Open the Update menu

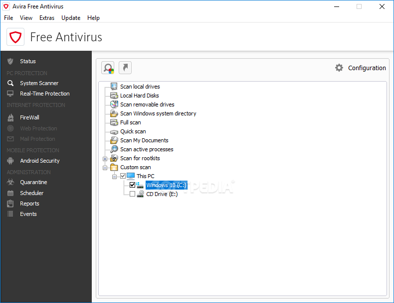pos(71,18)
